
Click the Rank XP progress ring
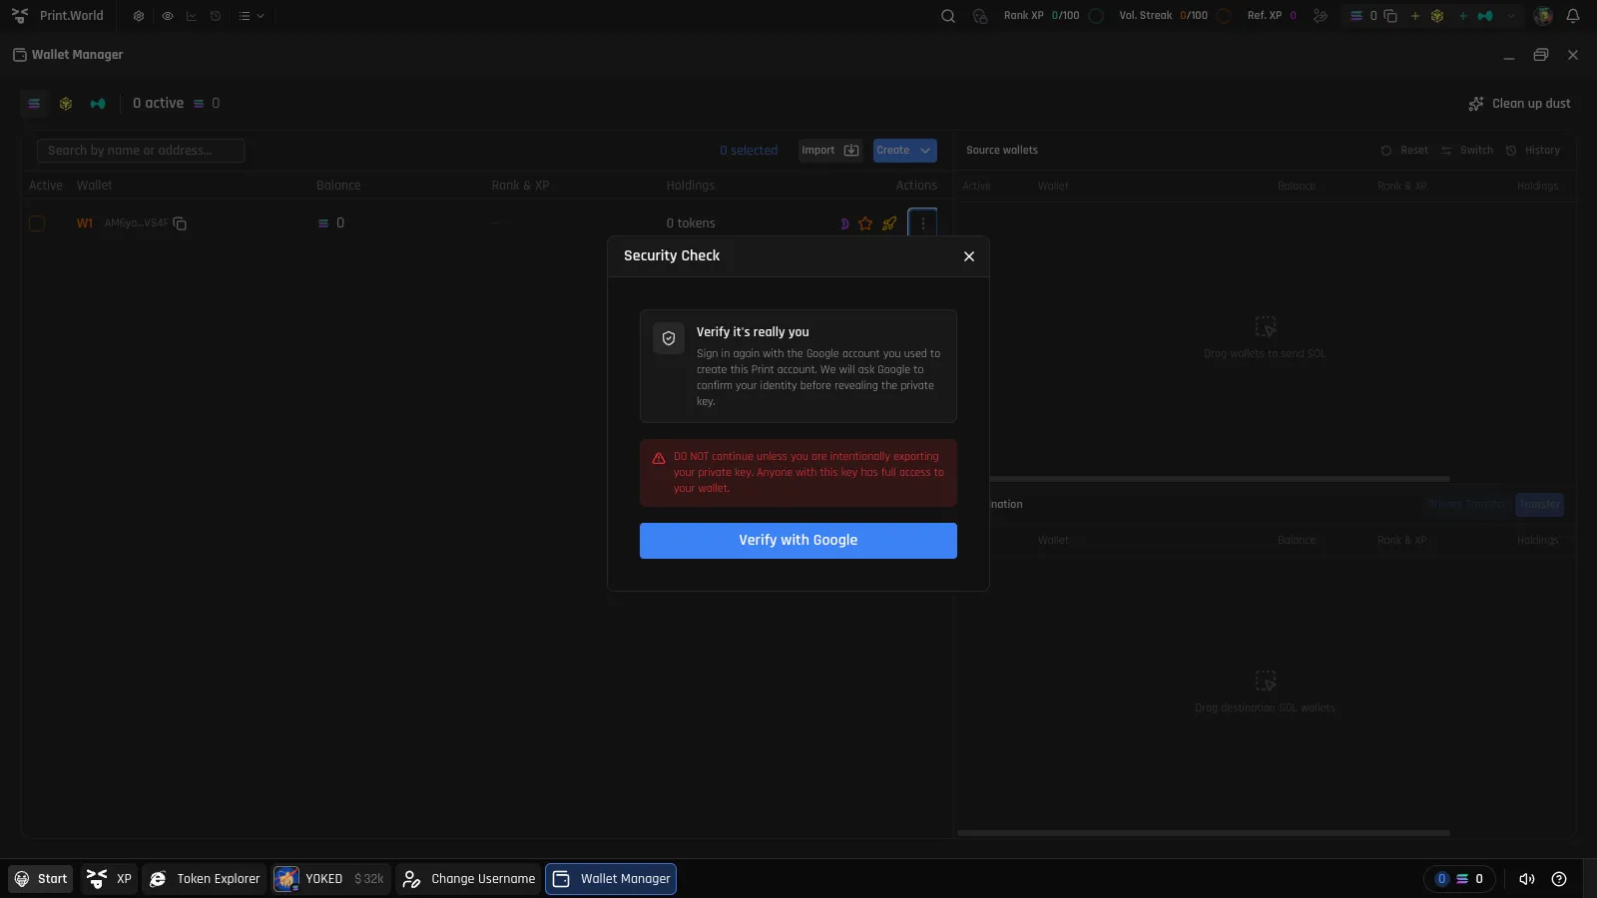[x=1096, y=16]
